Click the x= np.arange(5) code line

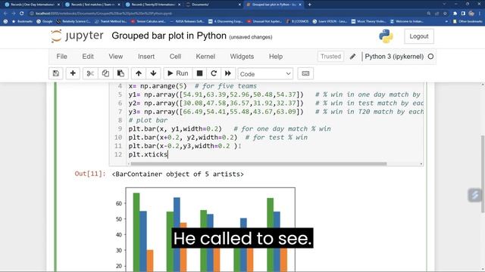pos(192,86)
